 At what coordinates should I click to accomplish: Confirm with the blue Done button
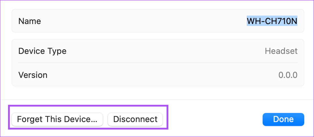click(x=283, y=119)
